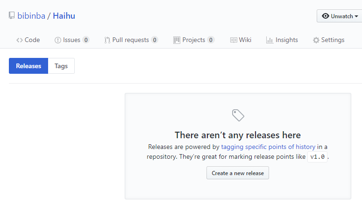Click the Pull requests count badge
Screen dimensions: 362x212
click(x=155, y=40)
